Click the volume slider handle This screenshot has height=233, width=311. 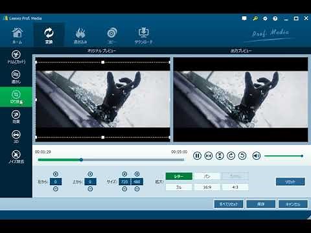tap(302, 156)
